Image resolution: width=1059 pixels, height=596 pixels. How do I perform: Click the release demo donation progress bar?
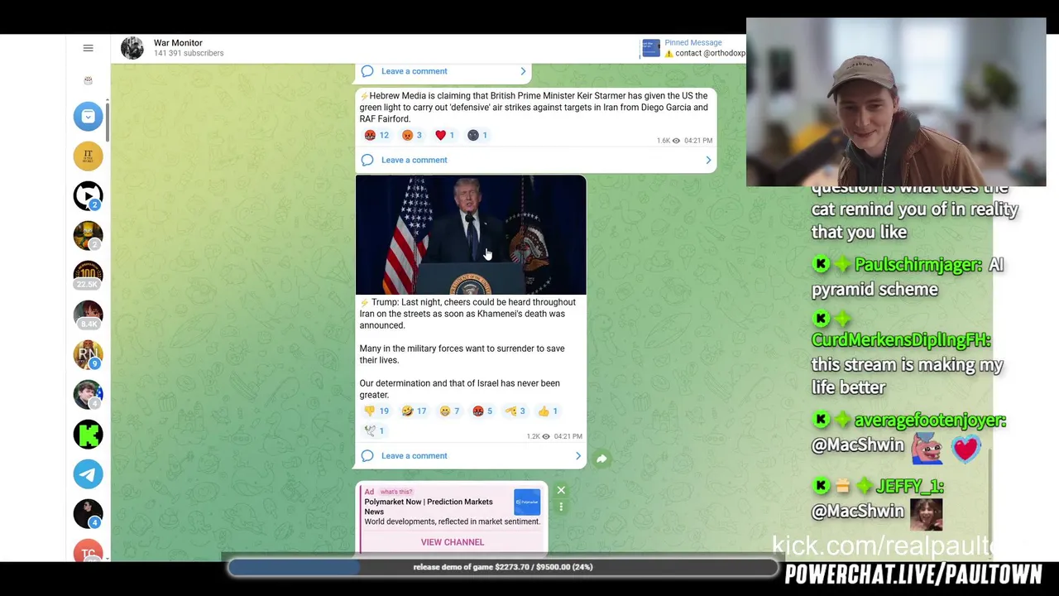pos(503,567)
